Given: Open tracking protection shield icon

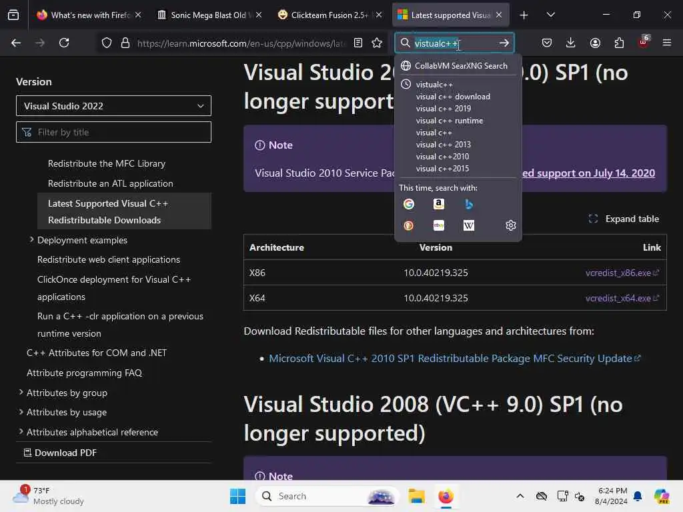Looking at the screenshot, I should click(106, 43).
